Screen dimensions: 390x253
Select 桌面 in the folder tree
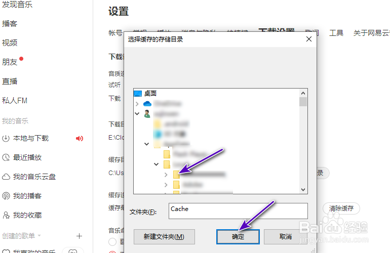[x=150, y=94]
